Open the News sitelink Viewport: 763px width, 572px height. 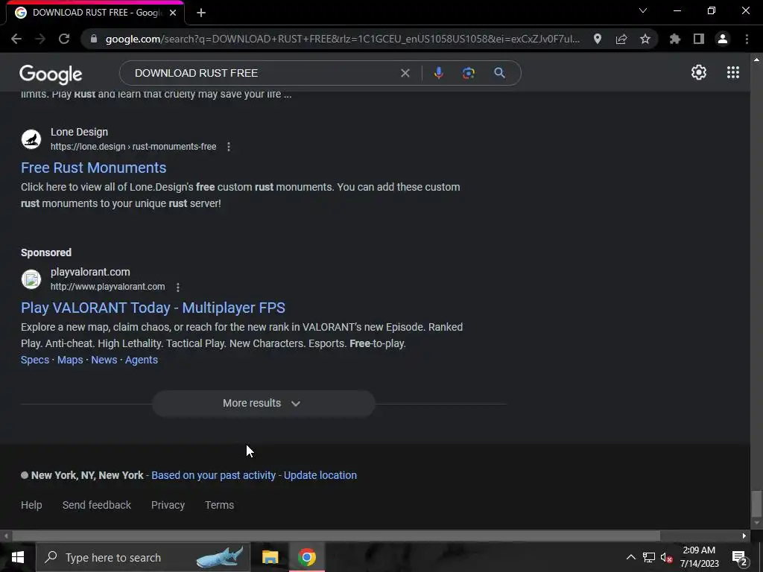pos(104,360)
